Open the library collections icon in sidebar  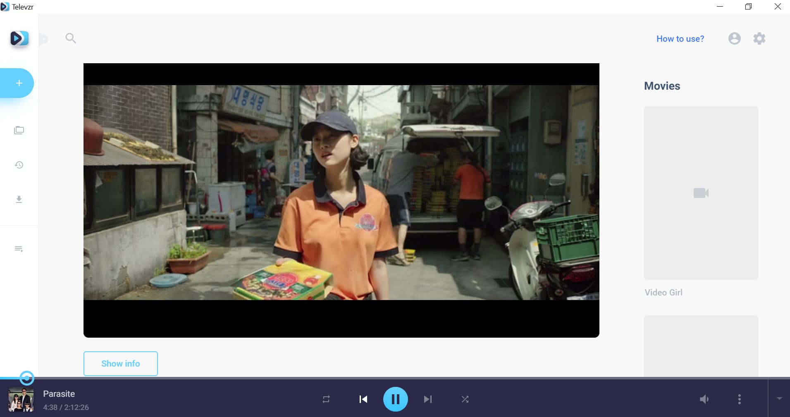pyautogui.click(x=19, y=130)
